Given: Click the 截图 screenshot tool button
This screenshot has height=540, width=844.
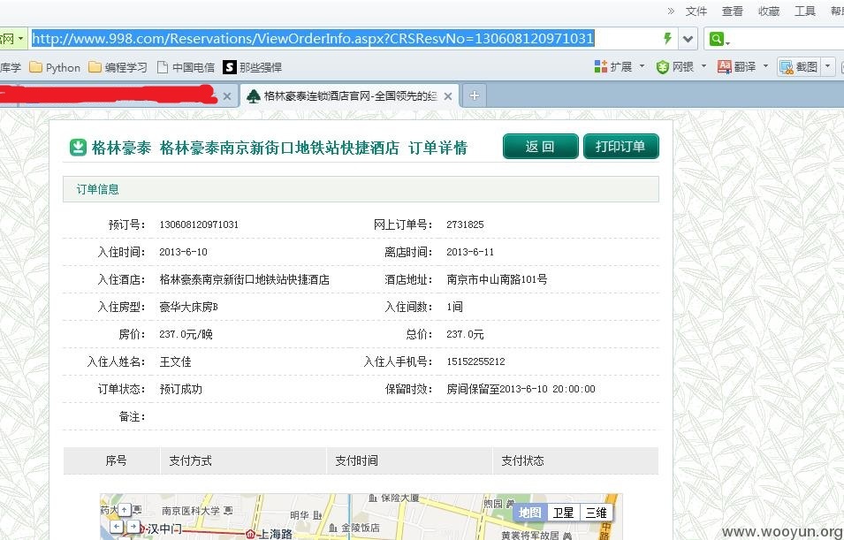Looking at the screenshot, I should (799, 67).
